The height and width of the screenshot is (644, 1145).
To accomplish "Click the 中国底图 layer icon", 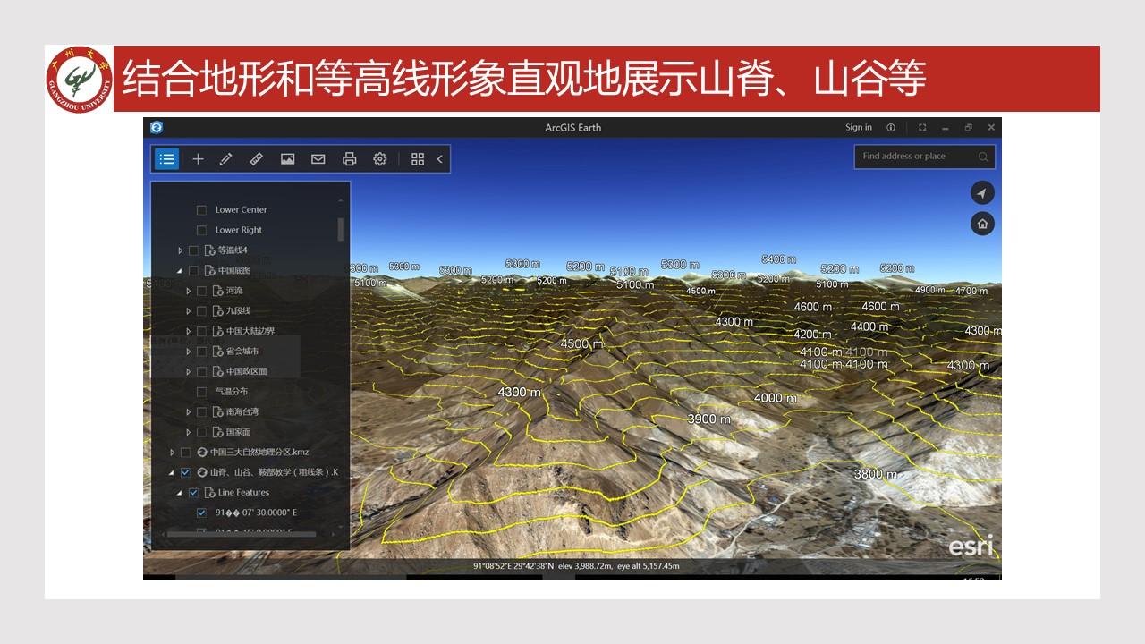I will click(x=210, y=270).
